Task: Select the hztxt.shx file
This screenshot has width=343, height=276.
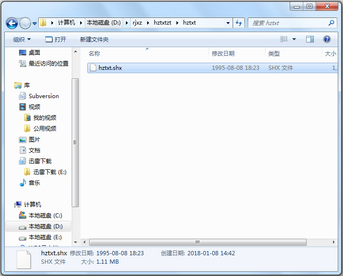Action: tap(212, 68)
